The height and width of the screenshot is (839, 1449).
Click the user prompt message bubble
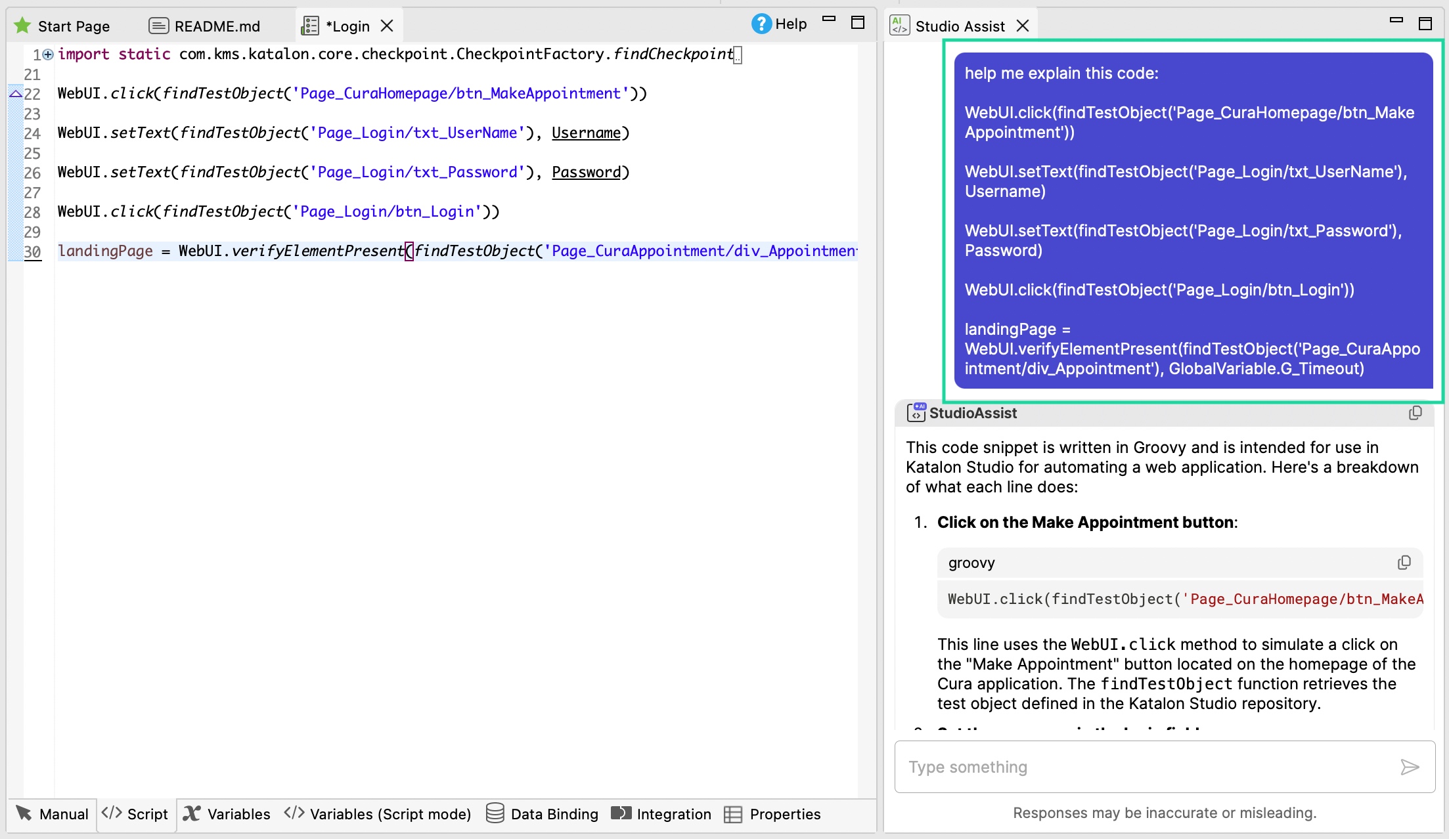[1193, 221]
